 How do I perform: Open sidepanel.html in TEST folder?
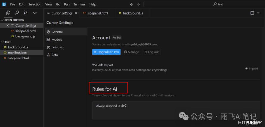22,58
